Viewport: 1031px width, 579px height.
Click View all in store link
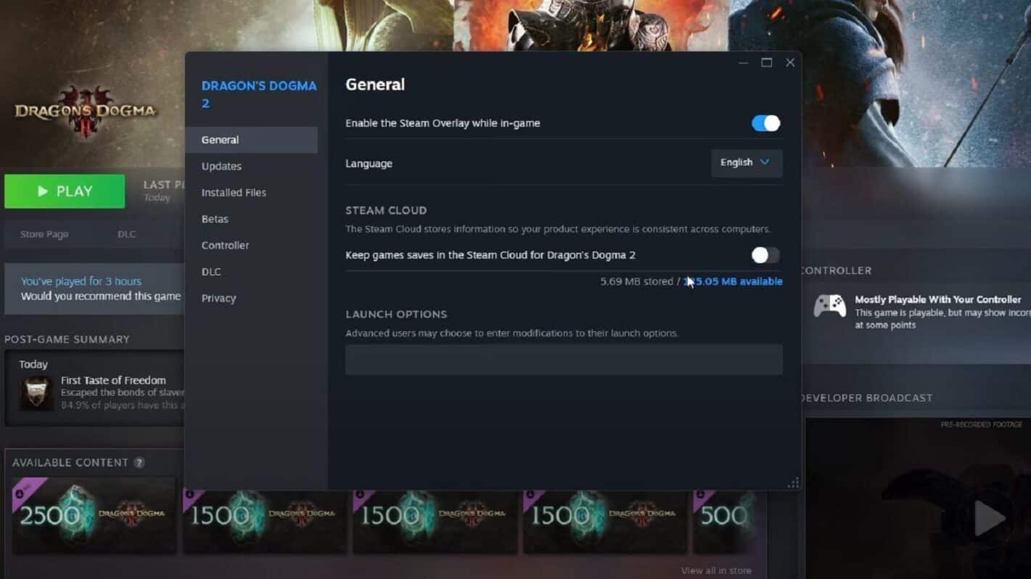716,571
